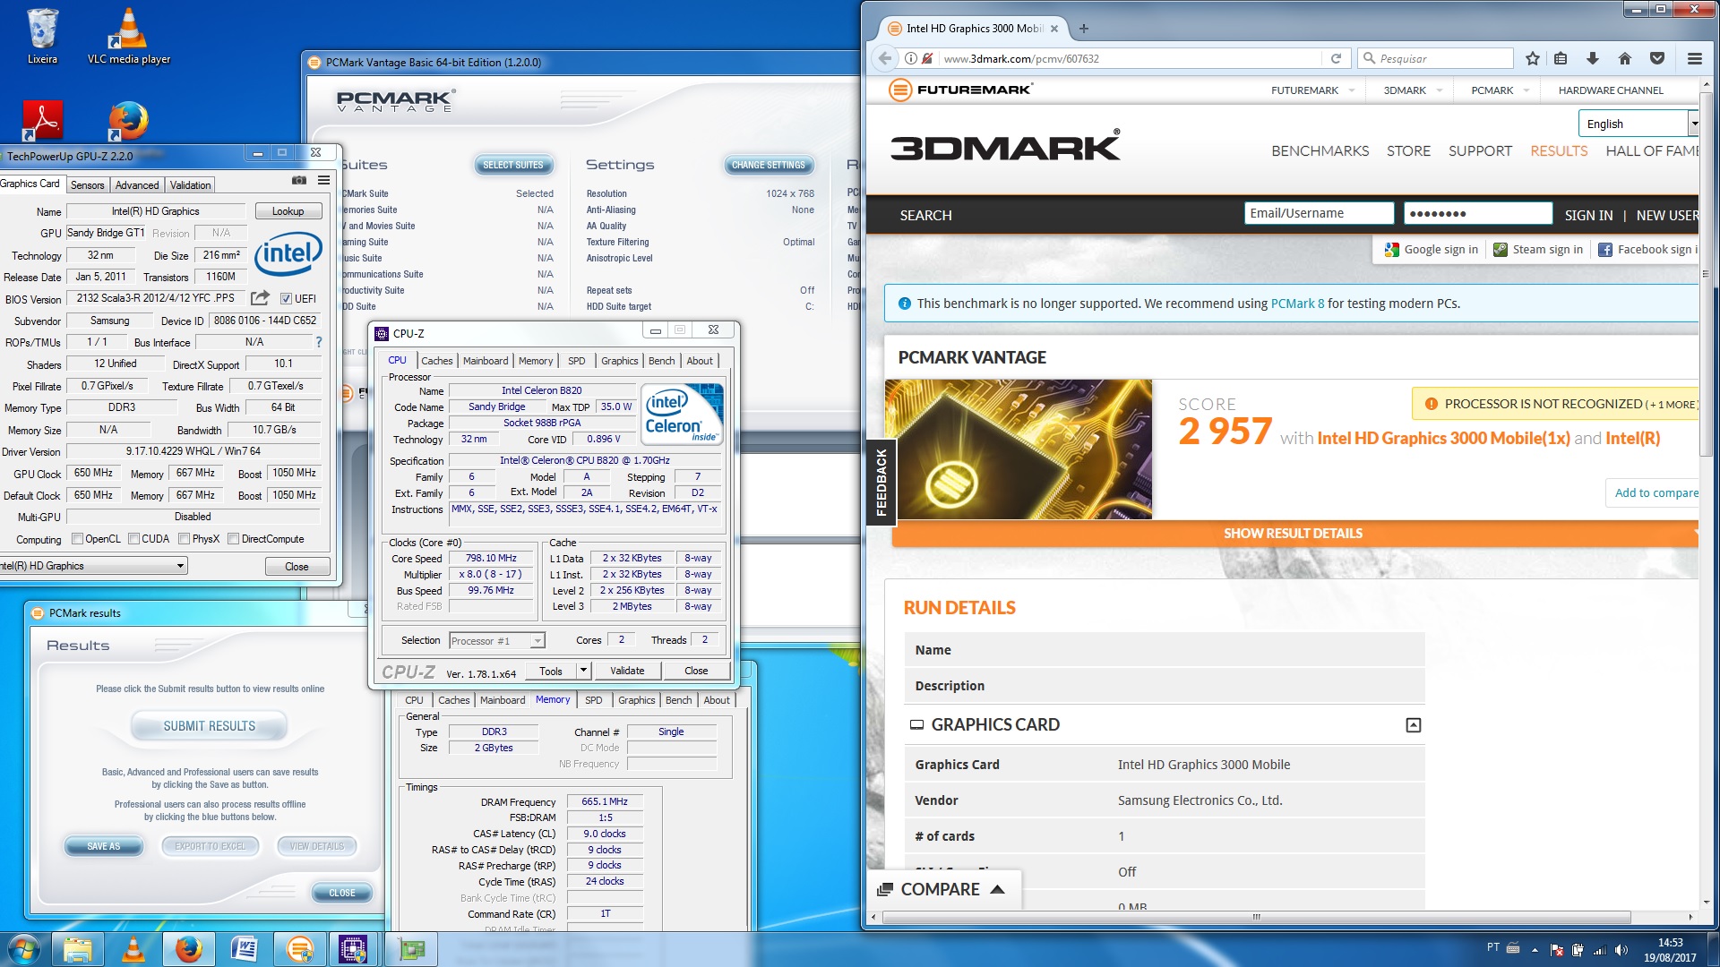1720x967 pixels.
Task: Open Adobe Reader desktop shortcut
Action: tap(42, 120)
